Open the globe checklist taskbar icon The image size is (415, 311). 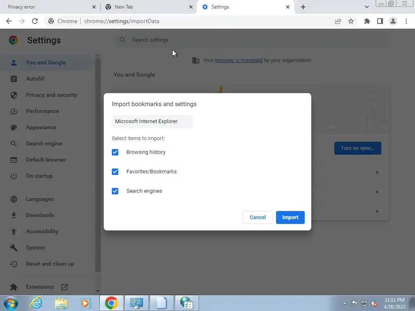[186, 303]
